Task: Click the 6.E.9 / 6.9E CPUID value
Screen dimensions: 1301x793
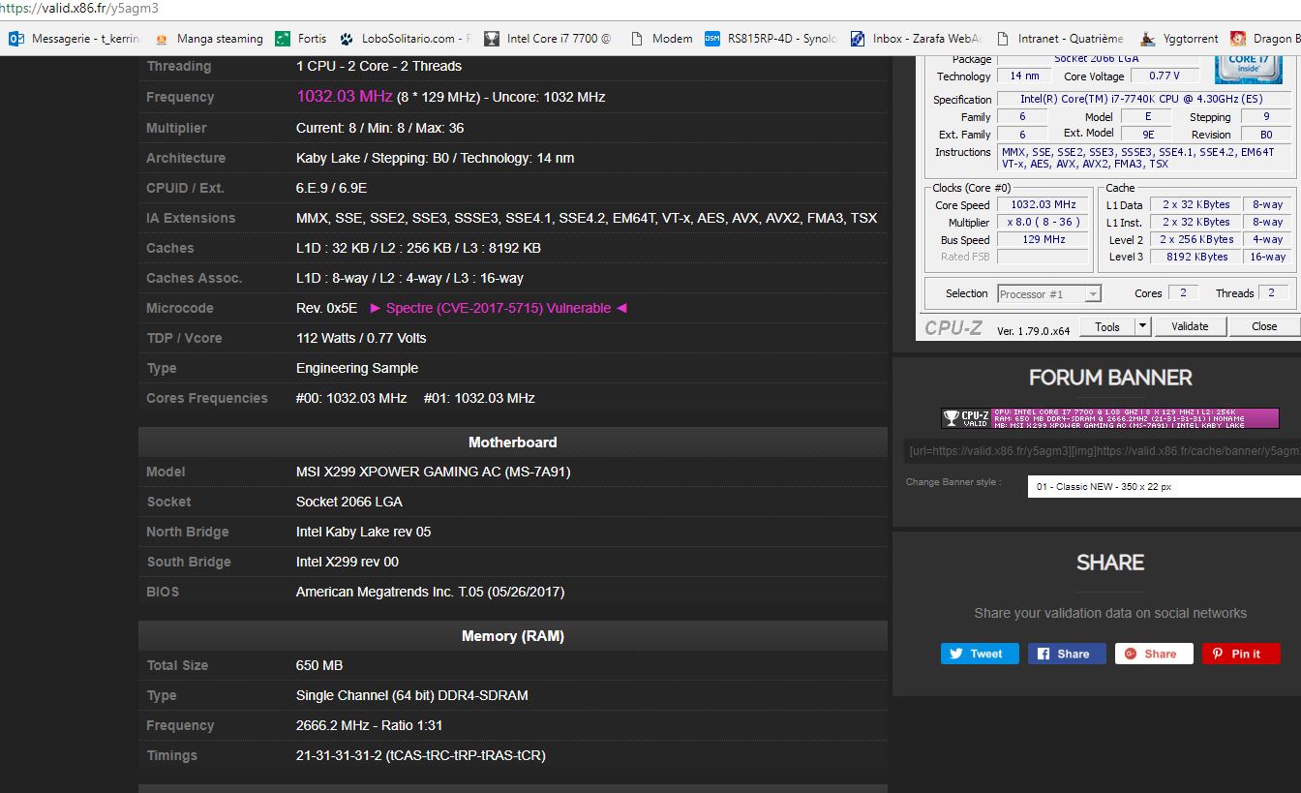Action: 332,188
